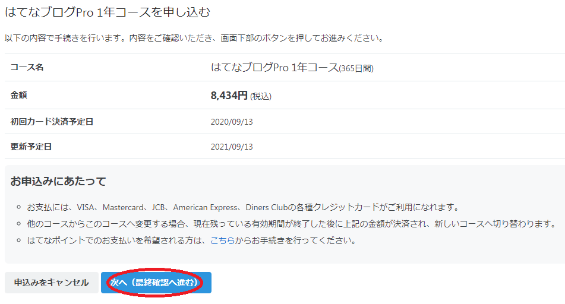
Task: Click the price 8,434円 (税込)
Action: (241, 96)
